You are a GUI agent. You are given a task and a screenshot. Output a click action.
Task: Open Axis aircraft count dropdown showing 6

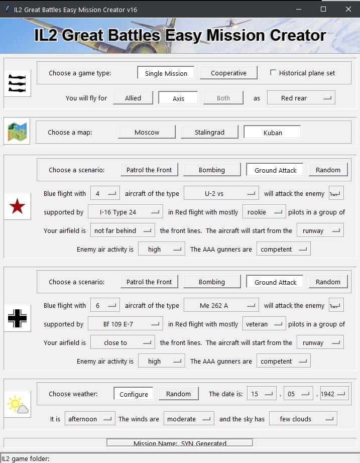[105, 305]
